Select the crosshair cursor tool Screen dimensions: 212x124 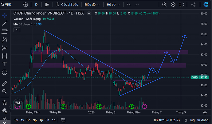5,15
